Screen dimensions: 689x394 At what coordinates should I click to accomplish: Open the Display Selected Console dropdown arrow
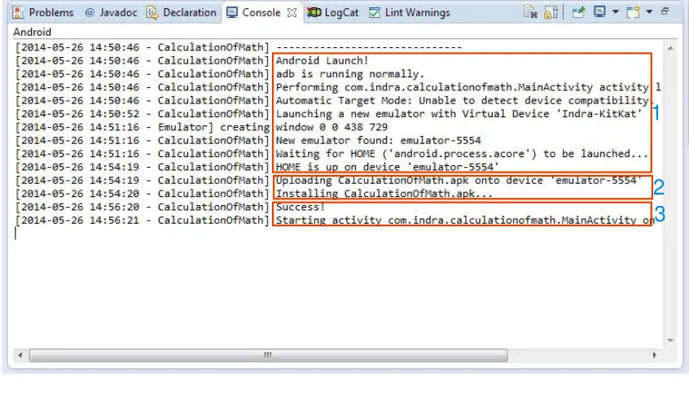point(616,12)
